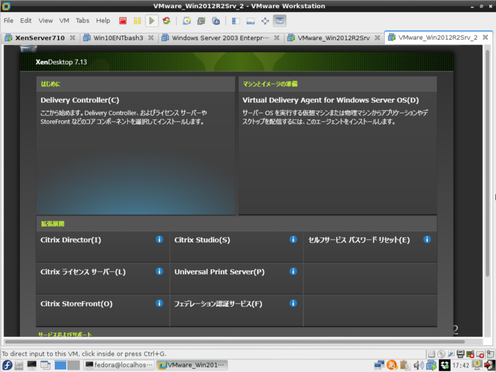This screenshot has width=496, height=372.
Task: Click the Full Screen mode icon
Action: (265, 21)
